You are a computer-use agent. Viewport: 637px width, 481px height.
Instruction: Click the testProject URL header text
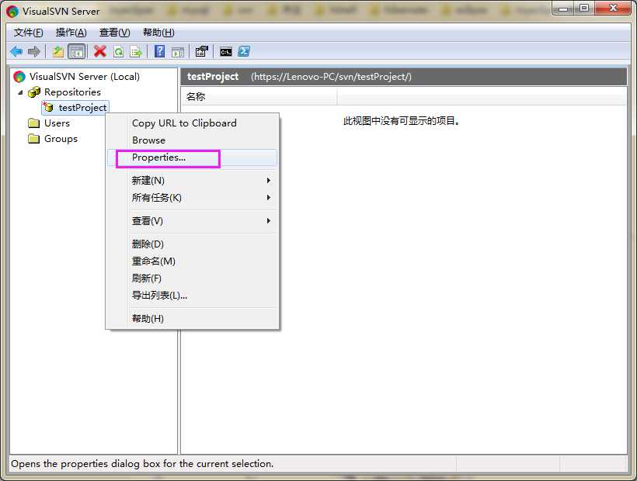[331, 76]
